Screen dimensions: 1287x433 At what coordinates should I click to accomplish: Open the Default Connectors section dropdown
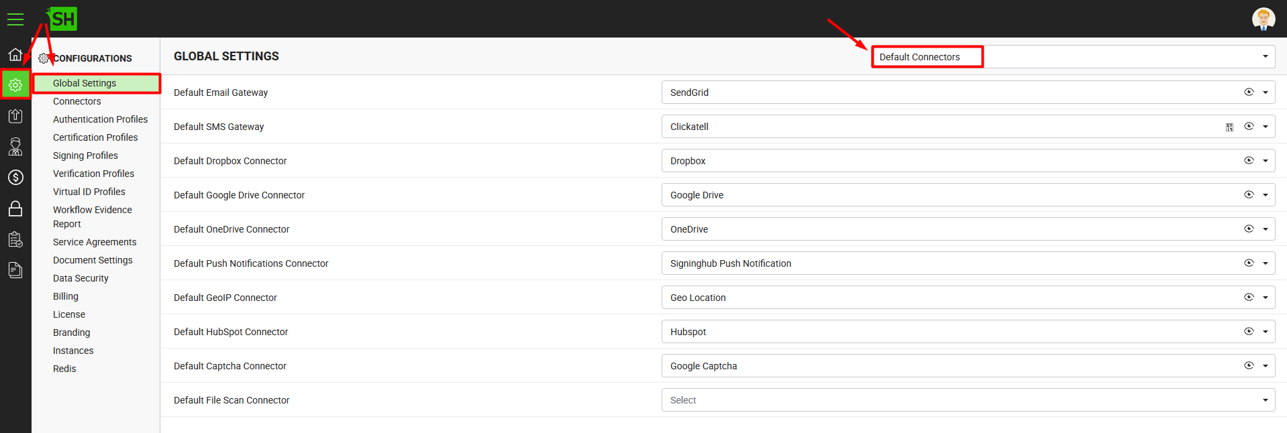[x=1073, y=57]
